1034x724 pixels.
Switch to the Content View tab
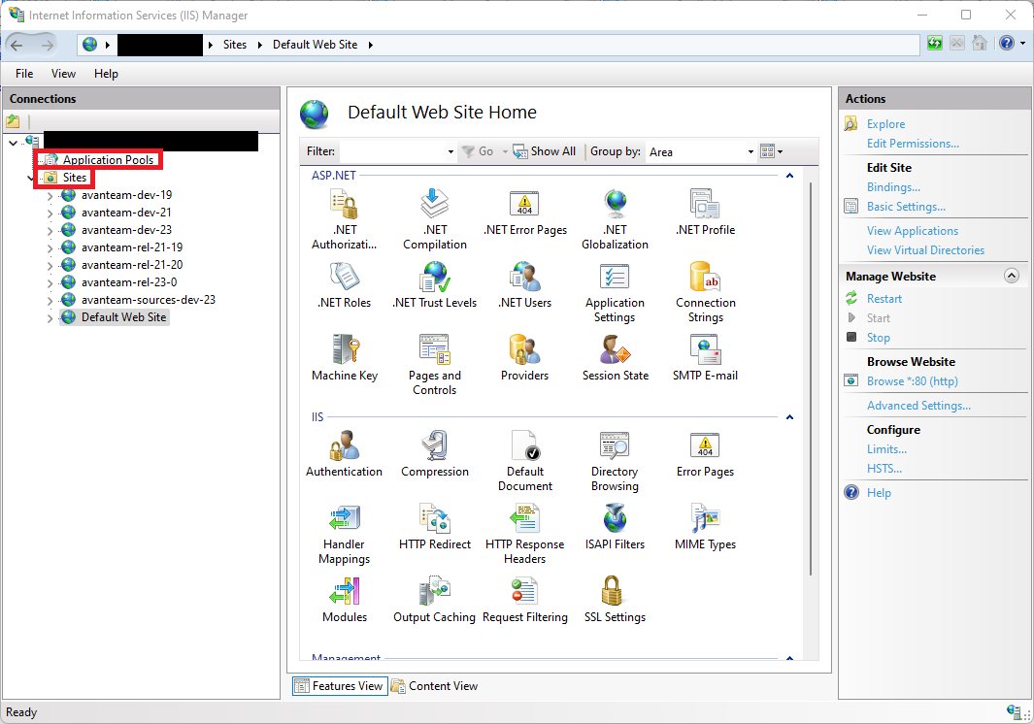[434, 686]
